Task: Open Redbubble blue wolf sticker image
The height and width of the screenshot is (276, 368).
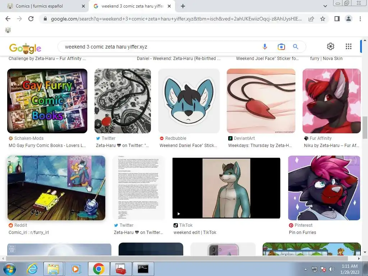Action: click(x=189, y=101)
